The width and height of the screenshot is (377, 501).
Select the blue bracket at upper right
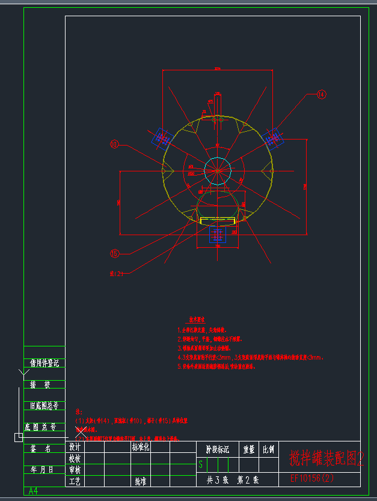[274, 138]
